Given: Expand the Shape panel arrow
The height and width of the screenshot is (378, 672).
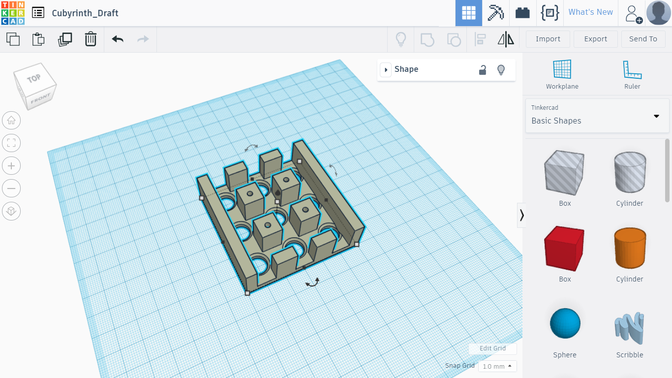Looking at the screenshot, I should pyautogui.click(x=386, y=70).
